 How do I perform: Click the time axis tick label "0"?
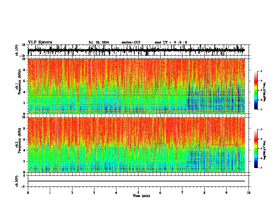click(28, 193)
